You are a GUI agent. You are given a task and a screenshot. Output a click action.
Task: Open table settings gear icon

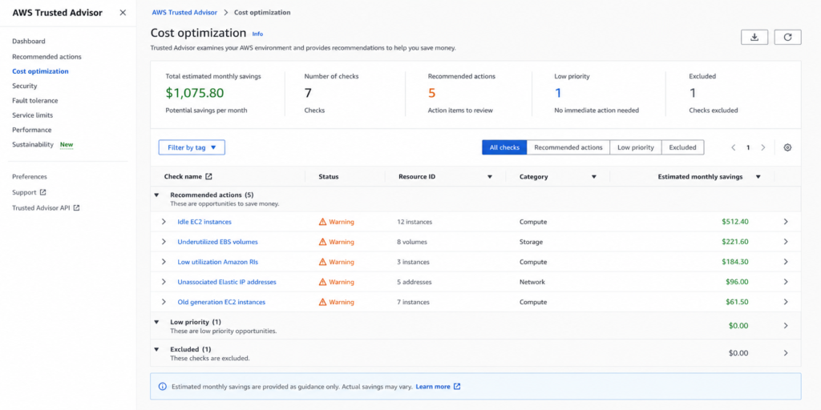click(x=787, y=147)
